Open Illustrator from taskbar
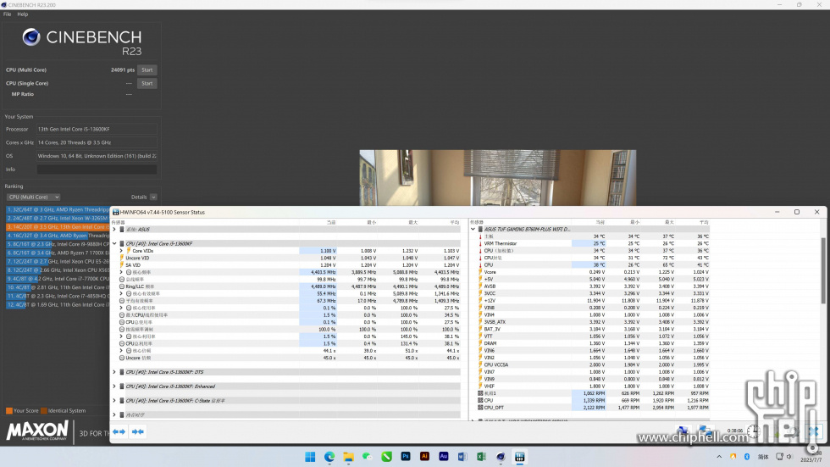 tap(424, 457)
